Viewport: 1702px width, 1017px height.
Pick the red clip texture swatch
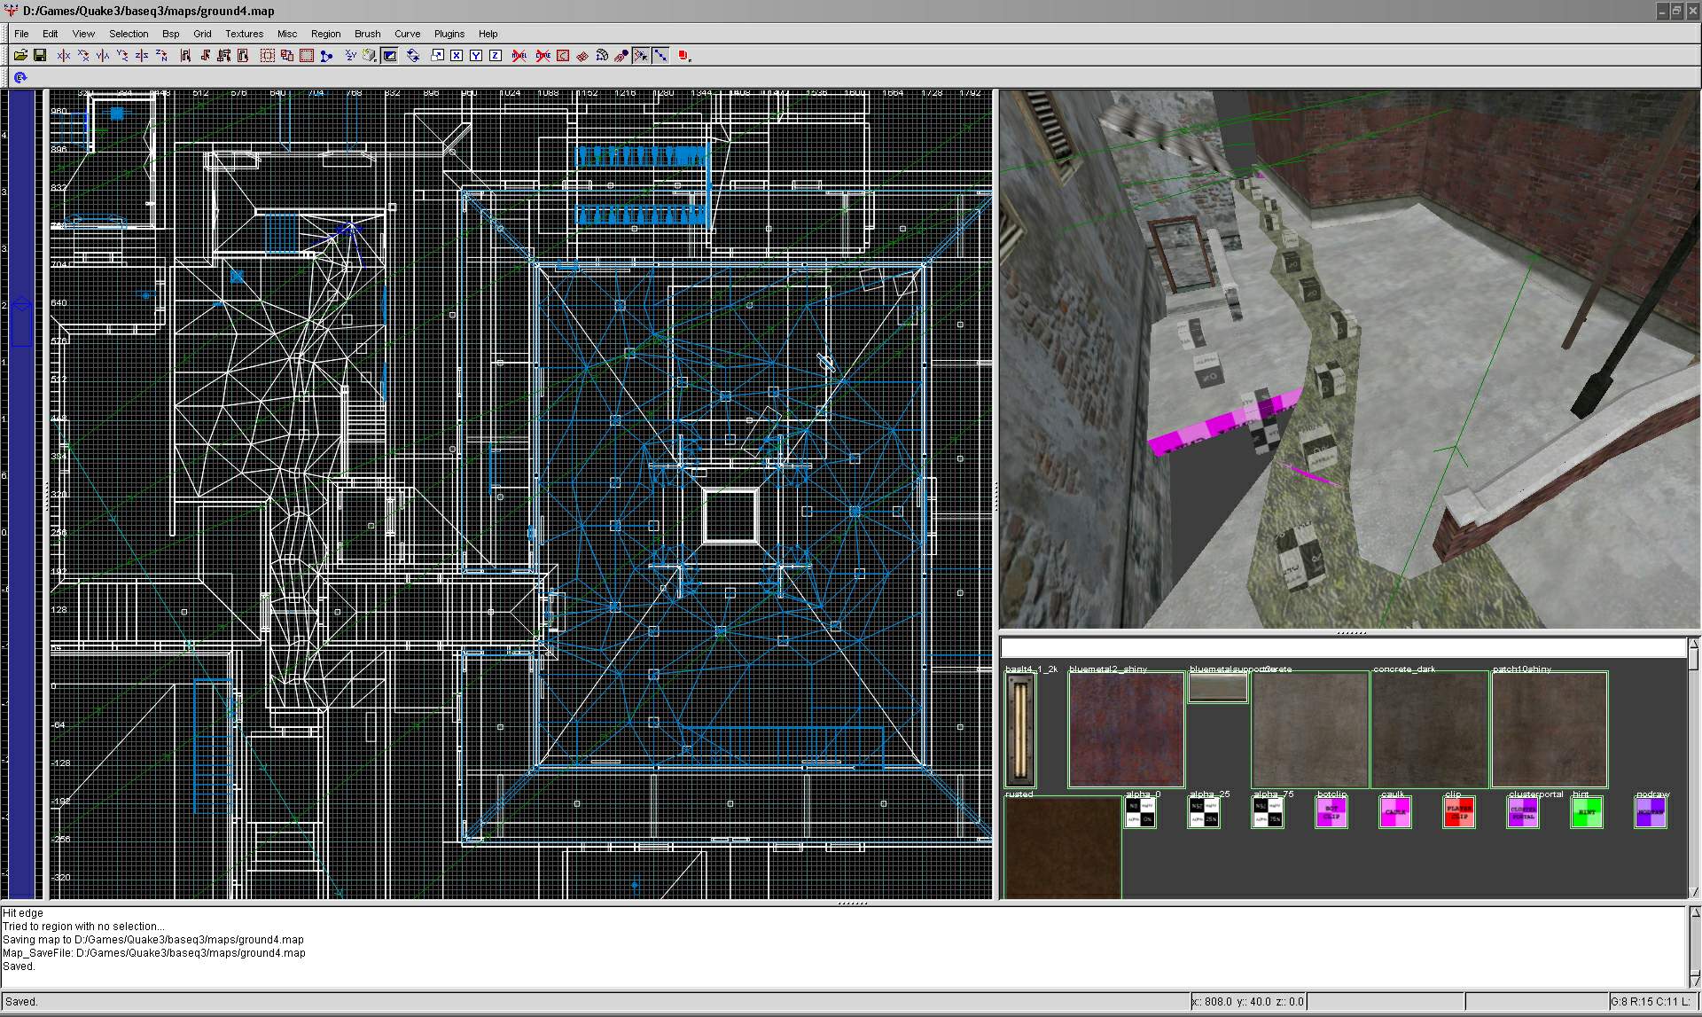point(1458,812)
